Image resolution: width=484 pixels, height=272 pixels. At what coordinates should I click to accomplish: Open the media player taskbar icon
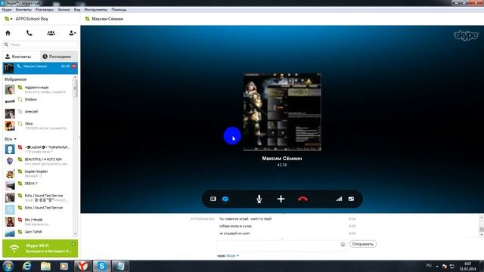[64, 266]
